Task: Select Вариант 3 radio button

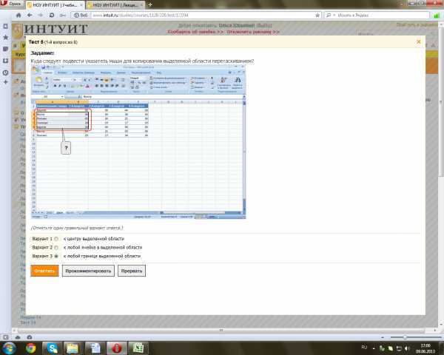Action: click(56, 256)
